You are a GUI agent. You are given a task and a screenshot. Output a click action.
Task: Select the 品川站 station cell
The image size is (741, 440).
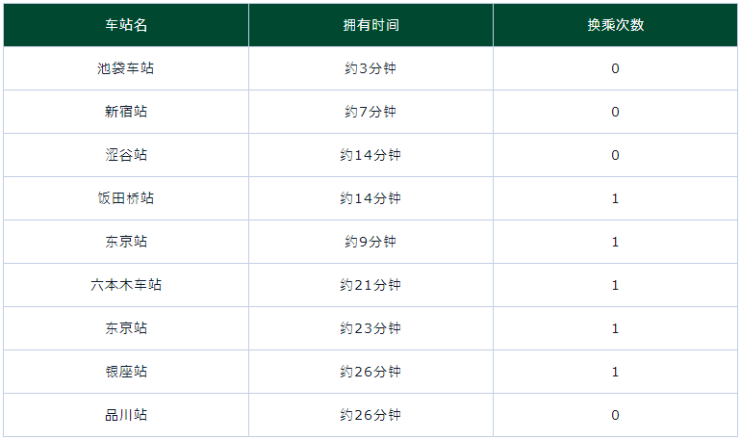(x=126, y=415)
